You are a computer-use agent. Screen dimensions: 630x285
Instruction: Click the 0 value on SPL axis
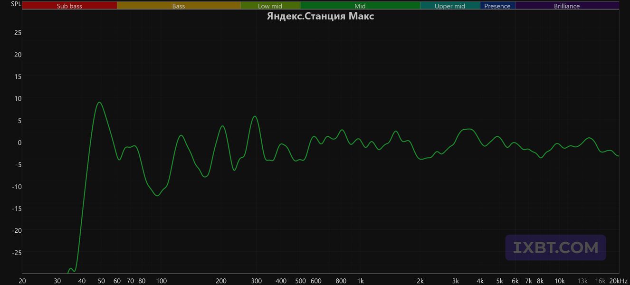[x=19, y=142]
